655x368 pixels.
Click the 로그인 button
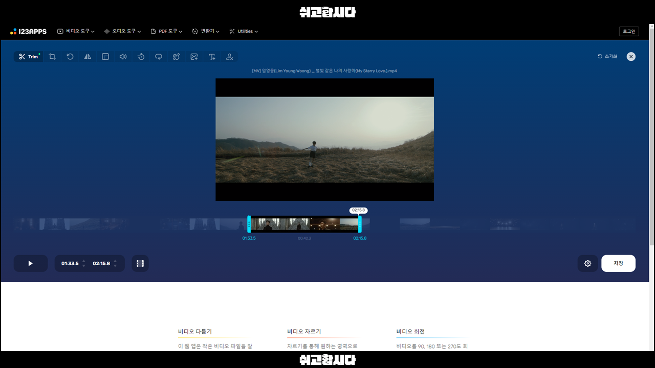point(629,31)
